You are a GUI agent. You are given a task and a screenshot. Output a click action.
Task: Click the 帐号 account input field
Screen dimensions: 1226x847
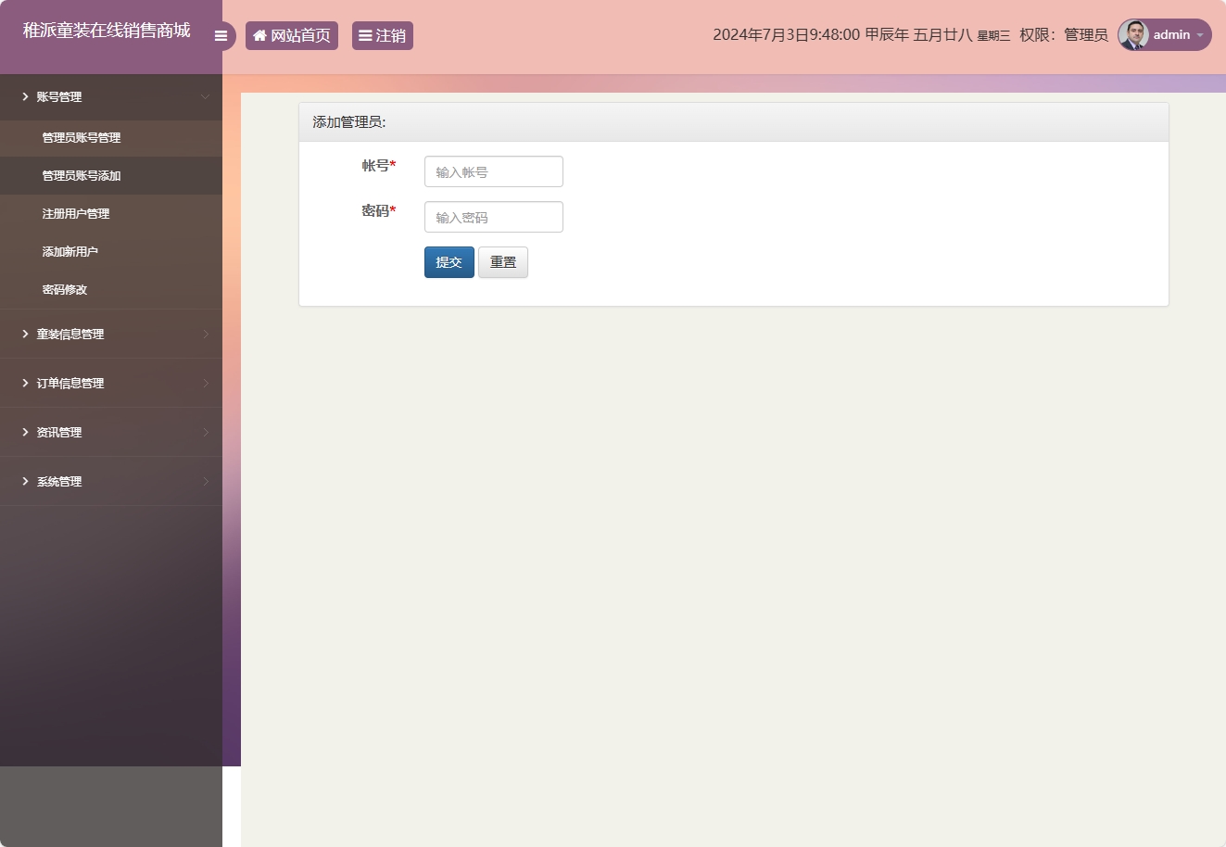pos(493,171)
